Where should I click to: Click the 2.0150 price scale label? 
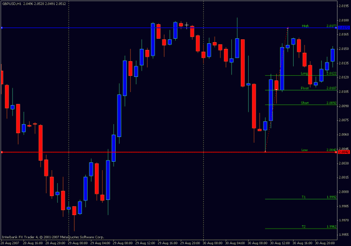click(344, 49)
